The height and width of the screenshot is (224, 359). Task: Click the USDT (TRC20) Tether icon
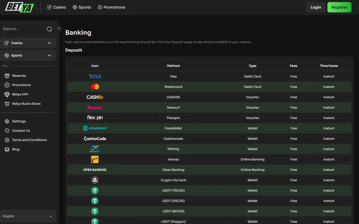tap(95, 191)
